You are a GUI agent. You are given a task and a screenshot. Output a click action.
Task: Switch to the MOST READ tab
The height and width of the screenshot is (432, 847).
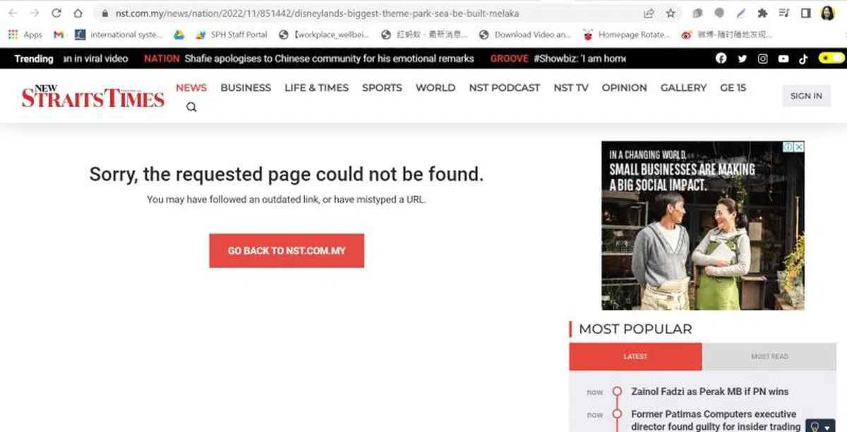coord(769,356)
